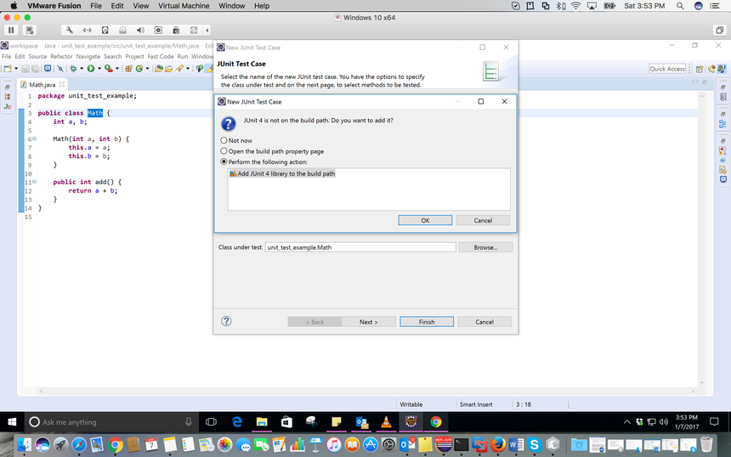731x457 pixels.
Task: Open VMware settings wrench icon
Action: tap(69, 31)
